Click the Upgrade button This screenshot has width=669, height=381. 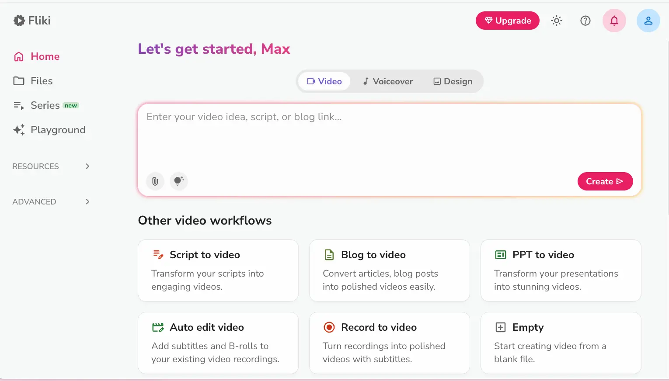click(x=507, y=21)
